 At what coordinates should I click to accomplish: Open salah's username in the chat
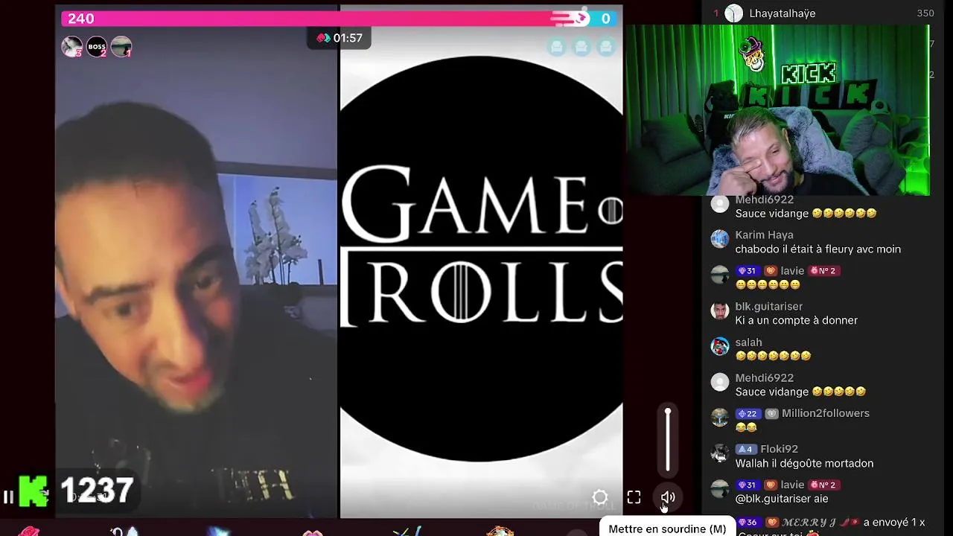748,342
